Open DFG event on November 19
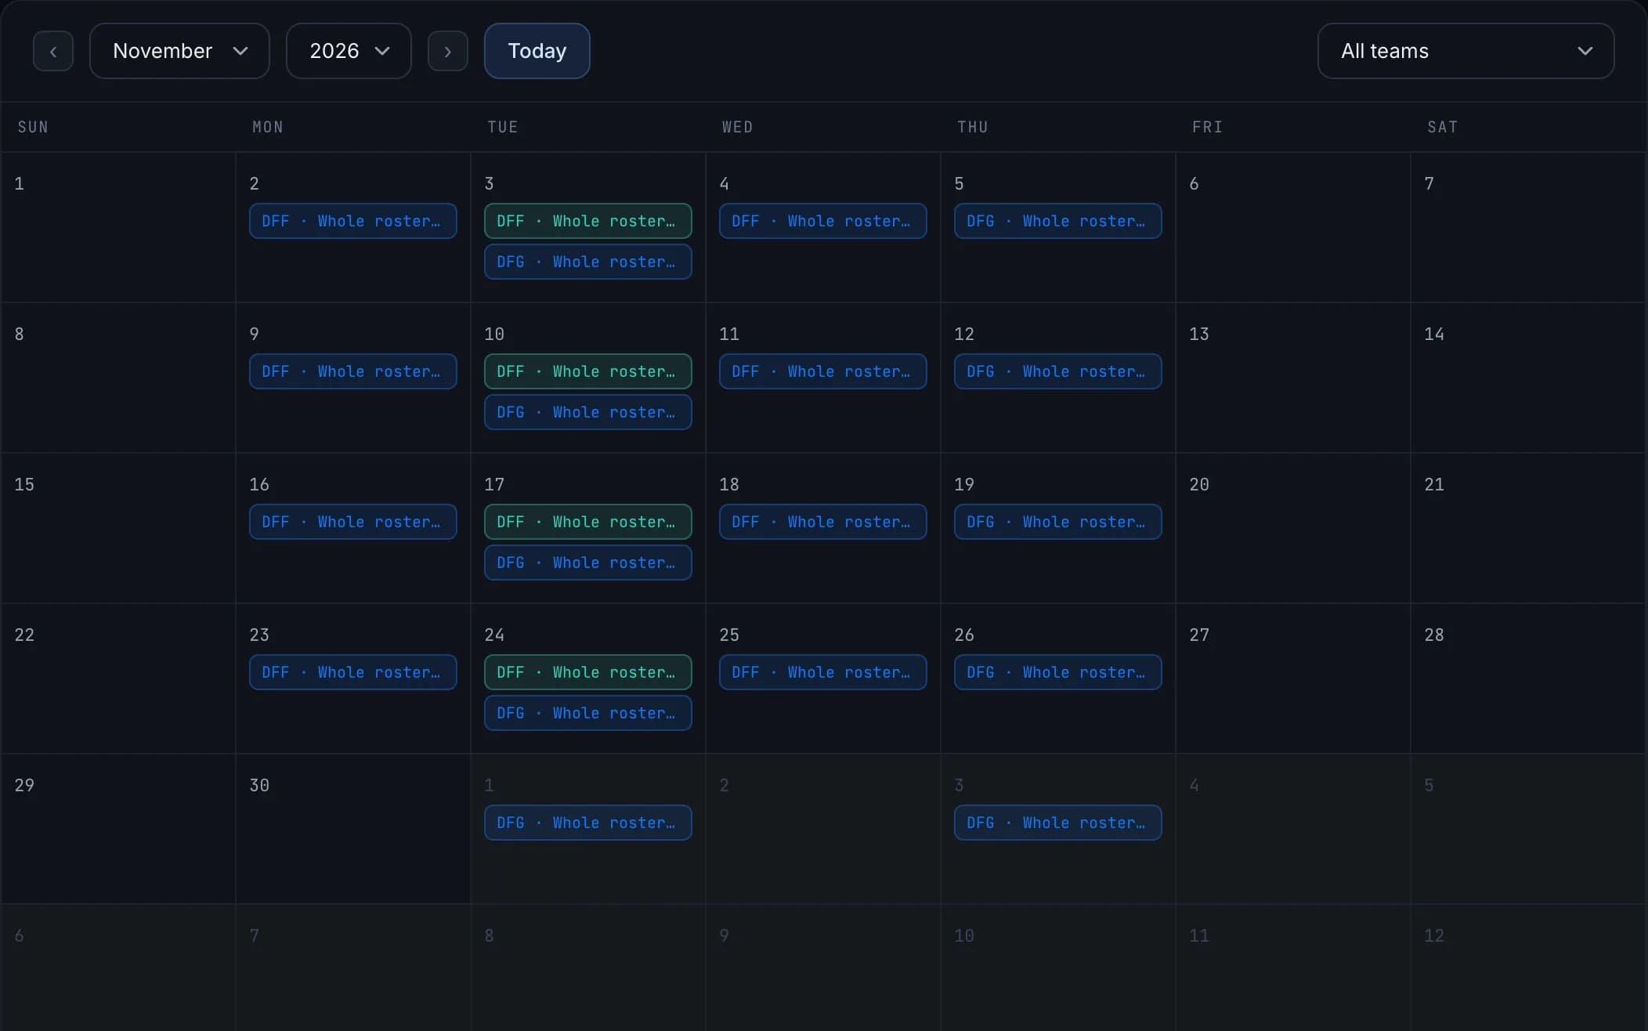Viewport: 1648px width, 1031px height. pyautogui.click(x=1058, y=522)
